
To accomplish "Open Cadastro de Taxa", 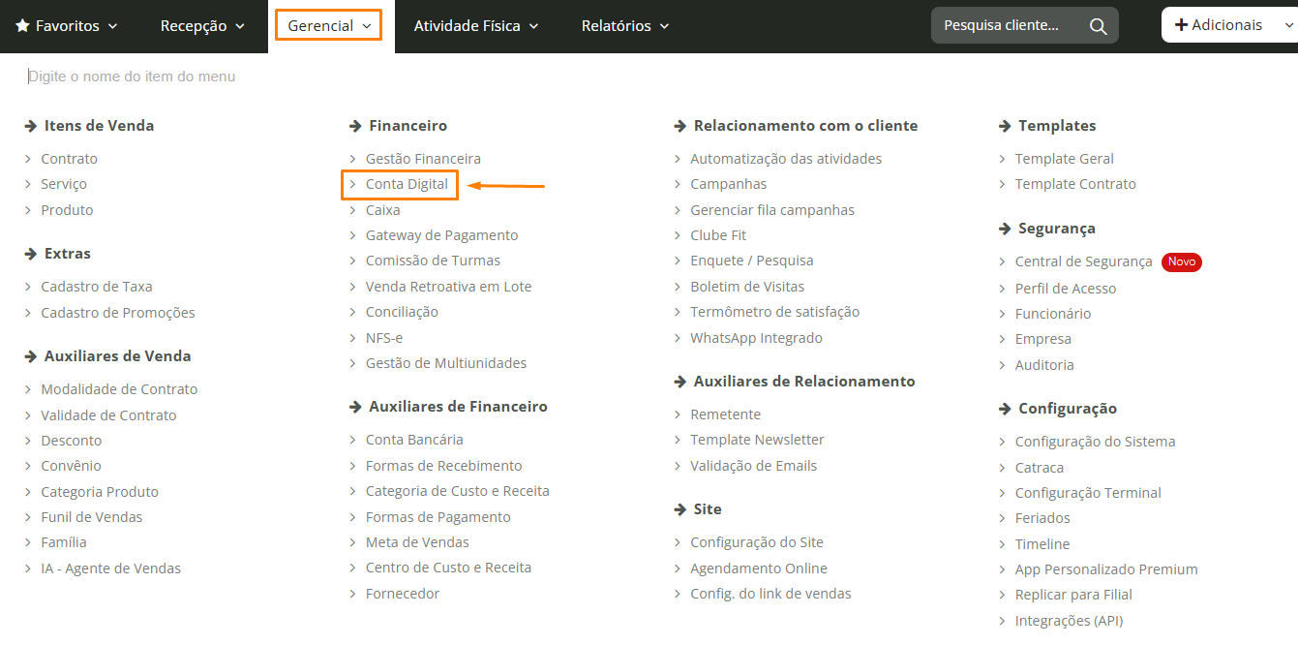I will pos(97,287).
